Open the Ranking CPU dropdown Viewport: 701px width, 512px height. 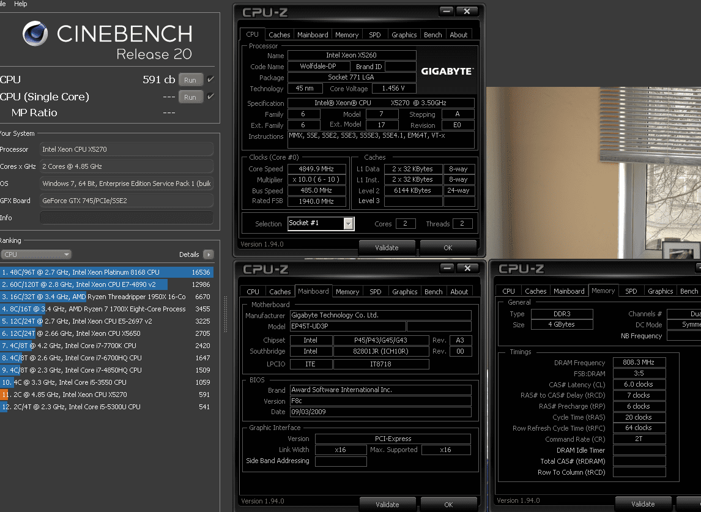[35, 254]
